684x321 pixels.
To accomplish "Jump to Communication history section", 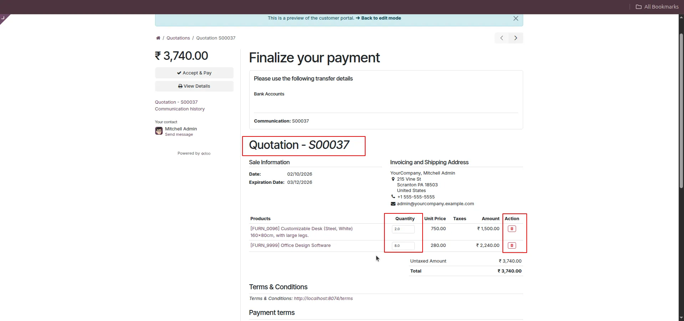I will coord(180,109).
